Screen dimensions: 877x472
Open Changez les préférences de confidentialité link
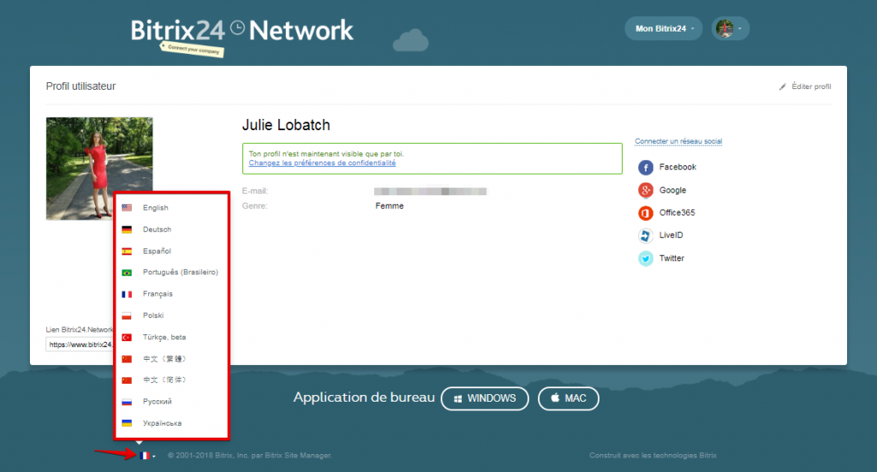(322, 164)
